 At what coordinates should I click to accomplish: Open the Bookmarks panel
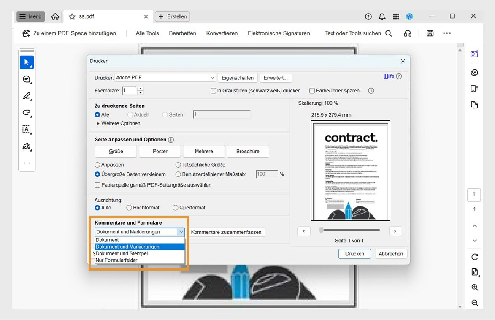point(474,88)
